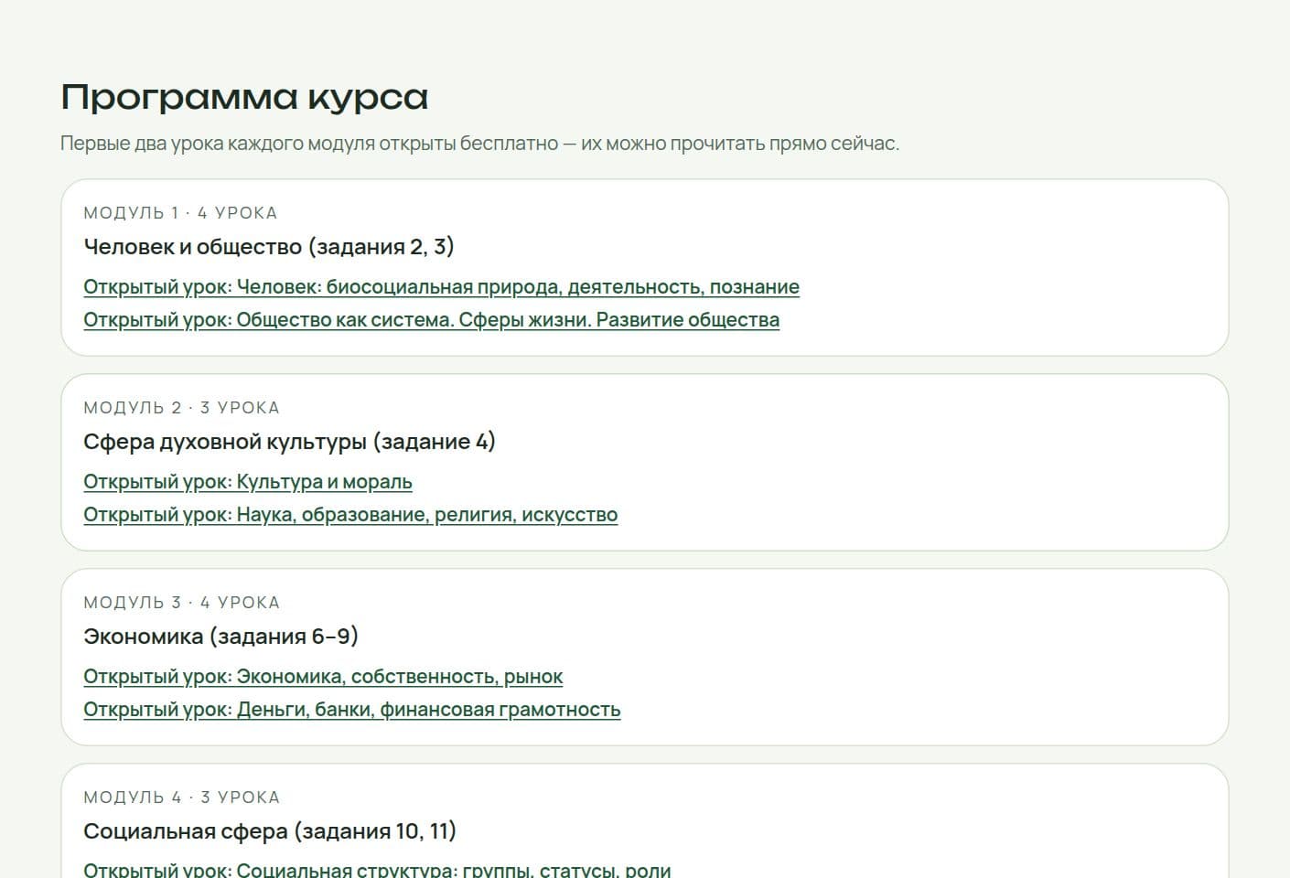Click the 'Человек и общество (задания 2, 3)' title
1290x878 pixels.
(269, 247)
